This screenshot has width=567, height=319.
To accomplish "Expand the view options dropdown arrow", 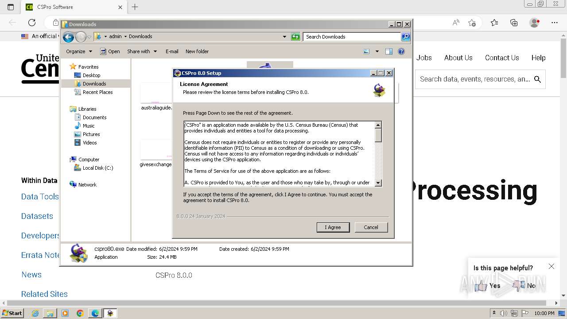I will point(377,51).
